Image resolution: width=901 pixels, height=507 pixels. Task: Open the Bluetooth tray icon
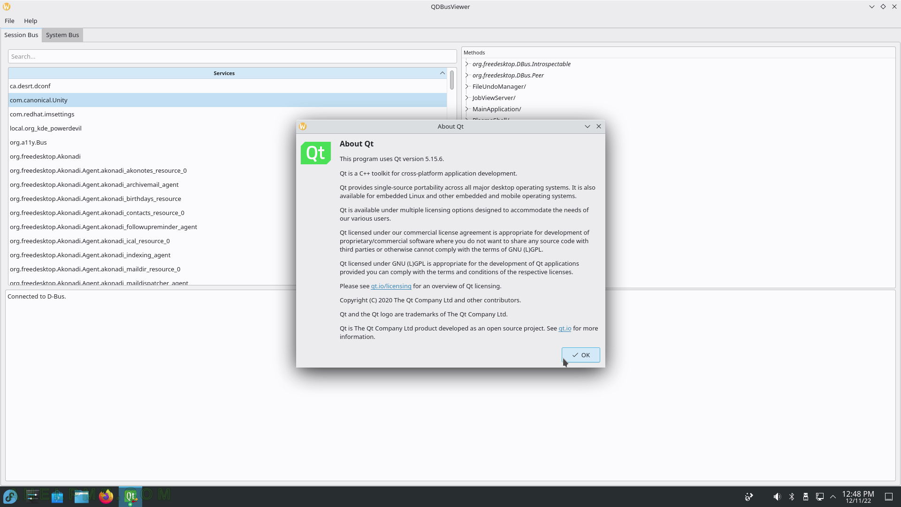[792, 496]
